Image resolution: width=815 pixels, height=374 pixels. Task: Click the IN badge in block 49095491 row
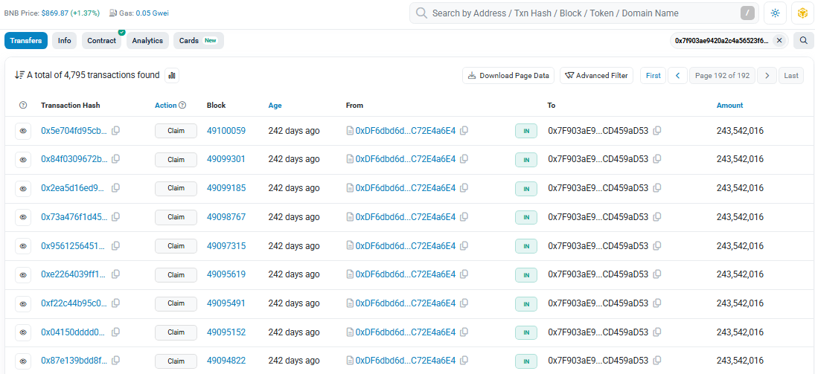pos(526,303)
